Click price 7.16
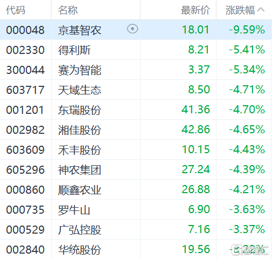 pos(199,229)
